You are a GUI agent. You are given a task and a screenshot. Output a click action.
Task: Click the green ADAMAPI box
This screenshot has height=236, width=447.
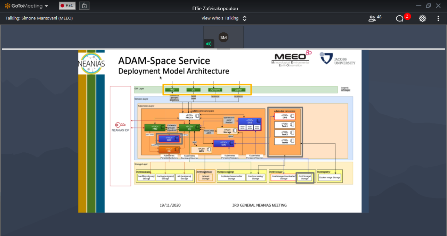pos(215,90)
